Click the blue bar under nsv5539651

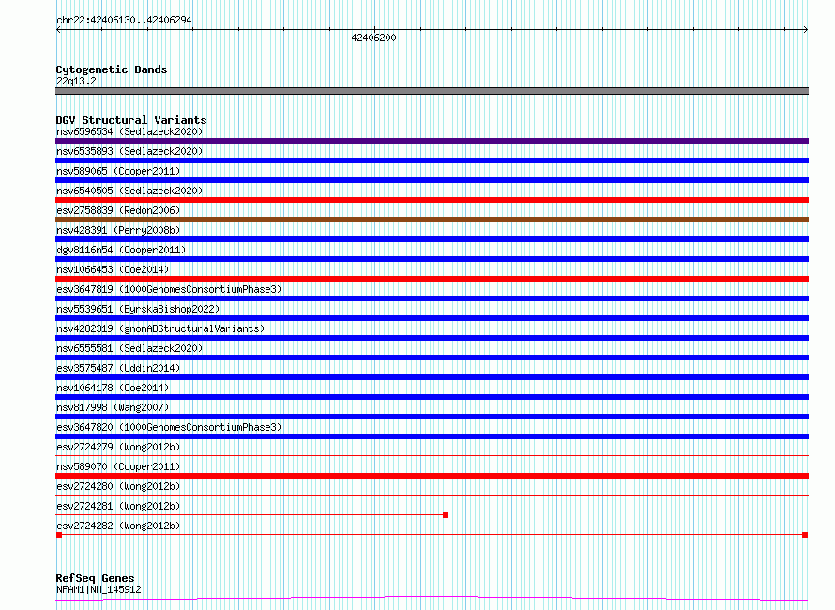[x=432, y=318]
